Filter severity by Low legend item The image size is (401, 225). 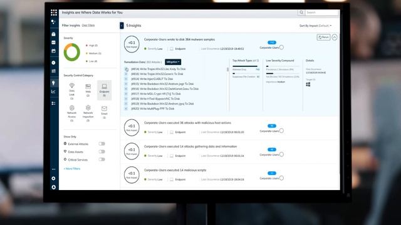(92, 61)
